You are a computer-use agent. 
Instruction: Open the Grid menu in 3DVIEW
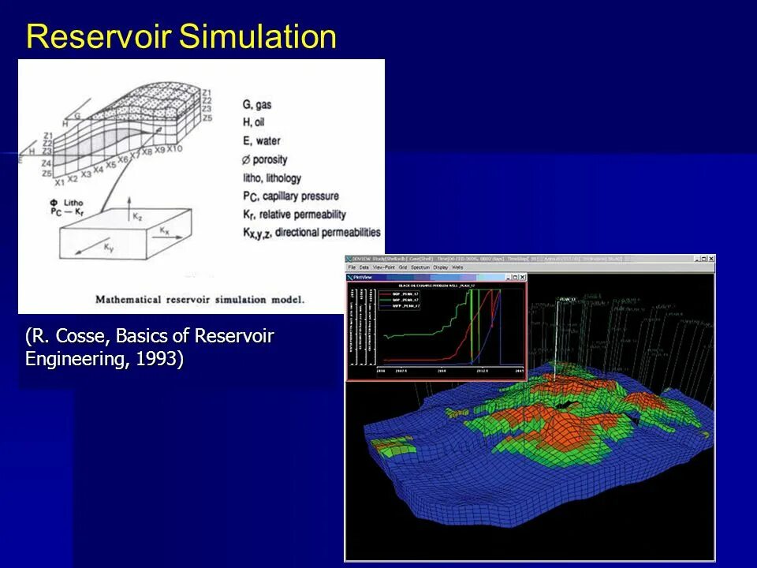click(403, 267)
